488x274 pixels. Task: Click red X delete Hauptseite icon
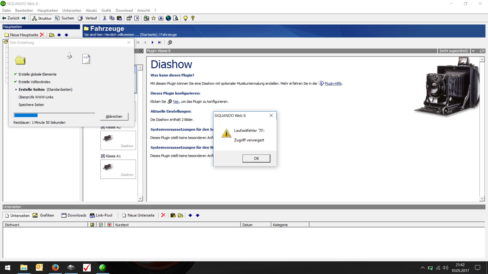42,35
